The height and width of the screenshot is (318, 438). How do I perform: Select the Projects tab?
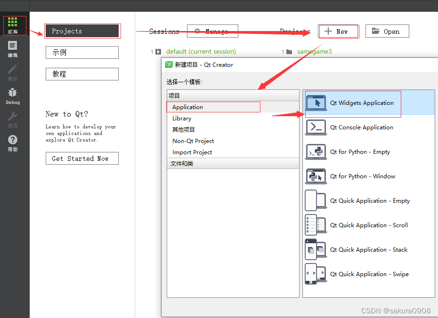(82, 31)
